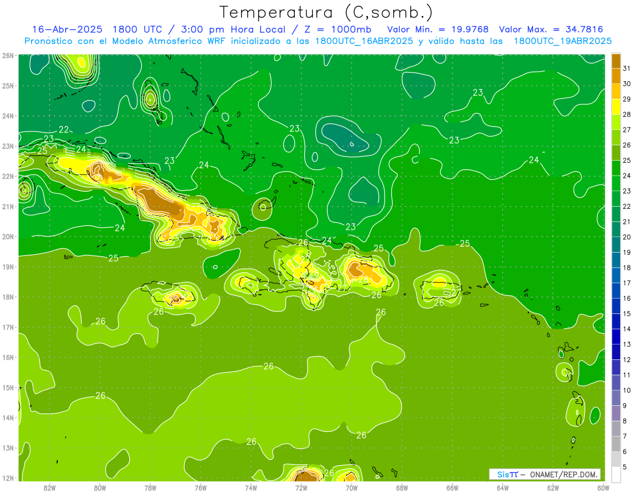Image resolution: width=641 pixels, height=495 pixels.
Task: Pick the orange swatch between legend 30 and 31
Action: pos(616,76)
